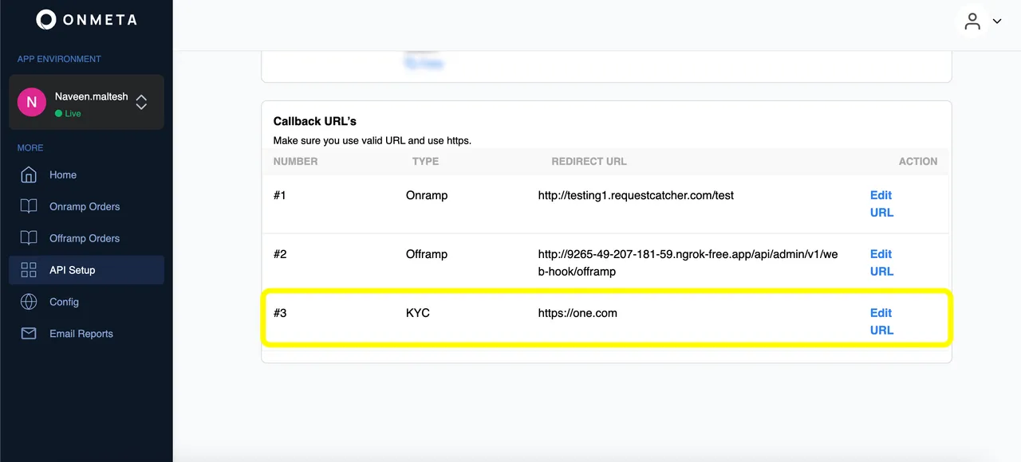Image resolution: width=1021 pixels, height=462 pixels.
Task: Click the user profile icon at top right
Action: pos(972,22)
